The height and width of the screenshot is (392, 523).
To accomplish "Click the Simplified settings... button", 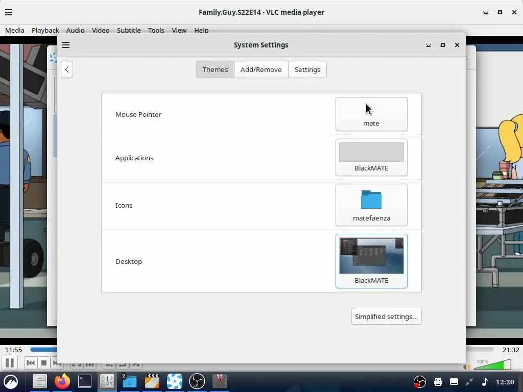I will (x=386, y=316).
